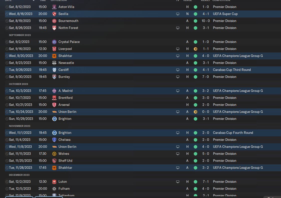This screenshot has width=281, height=198.
Task: Click the Date column sort arrow
Action: pos(33,0)
